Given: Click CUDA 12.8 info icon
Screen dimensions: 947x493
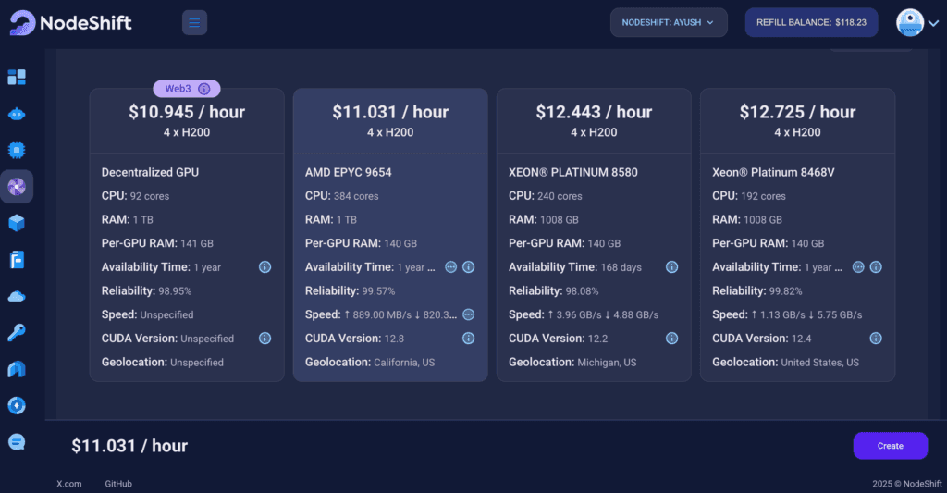Looking at the screenshot, I should (x=469, y=339).
